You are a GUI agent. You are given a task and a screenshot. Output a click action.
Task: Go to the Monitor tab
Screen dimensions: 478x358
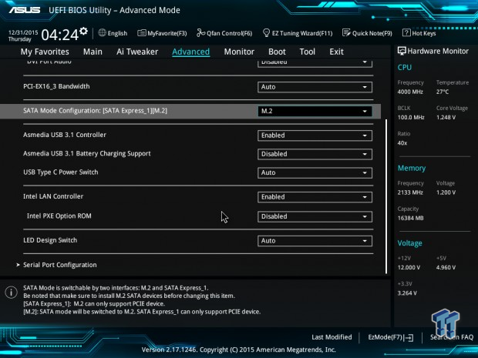click(x=239, y=52)
